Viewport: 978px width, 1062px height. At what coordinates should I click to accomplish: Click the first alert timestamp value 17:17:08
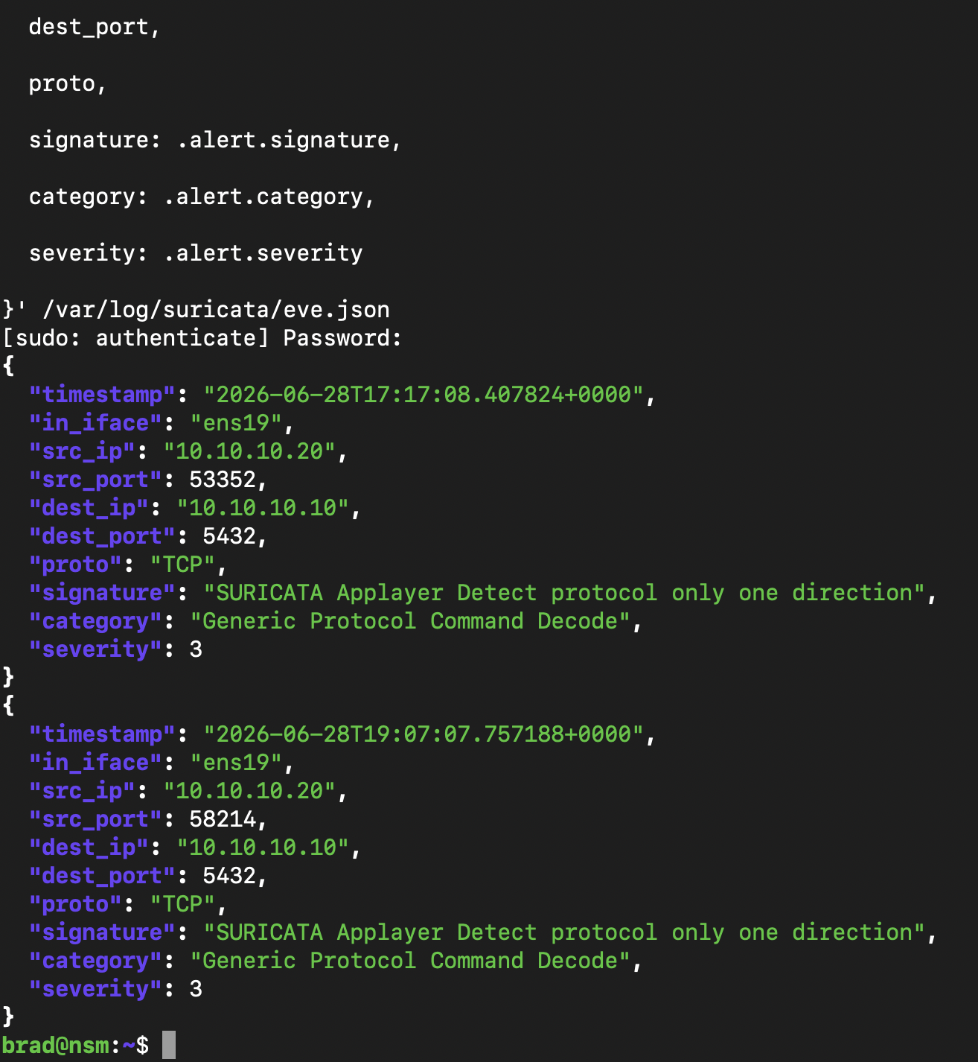(x=424, y=394)
